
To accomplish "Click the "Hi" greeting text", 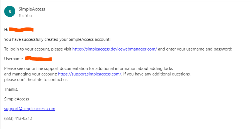I will 6,30.
